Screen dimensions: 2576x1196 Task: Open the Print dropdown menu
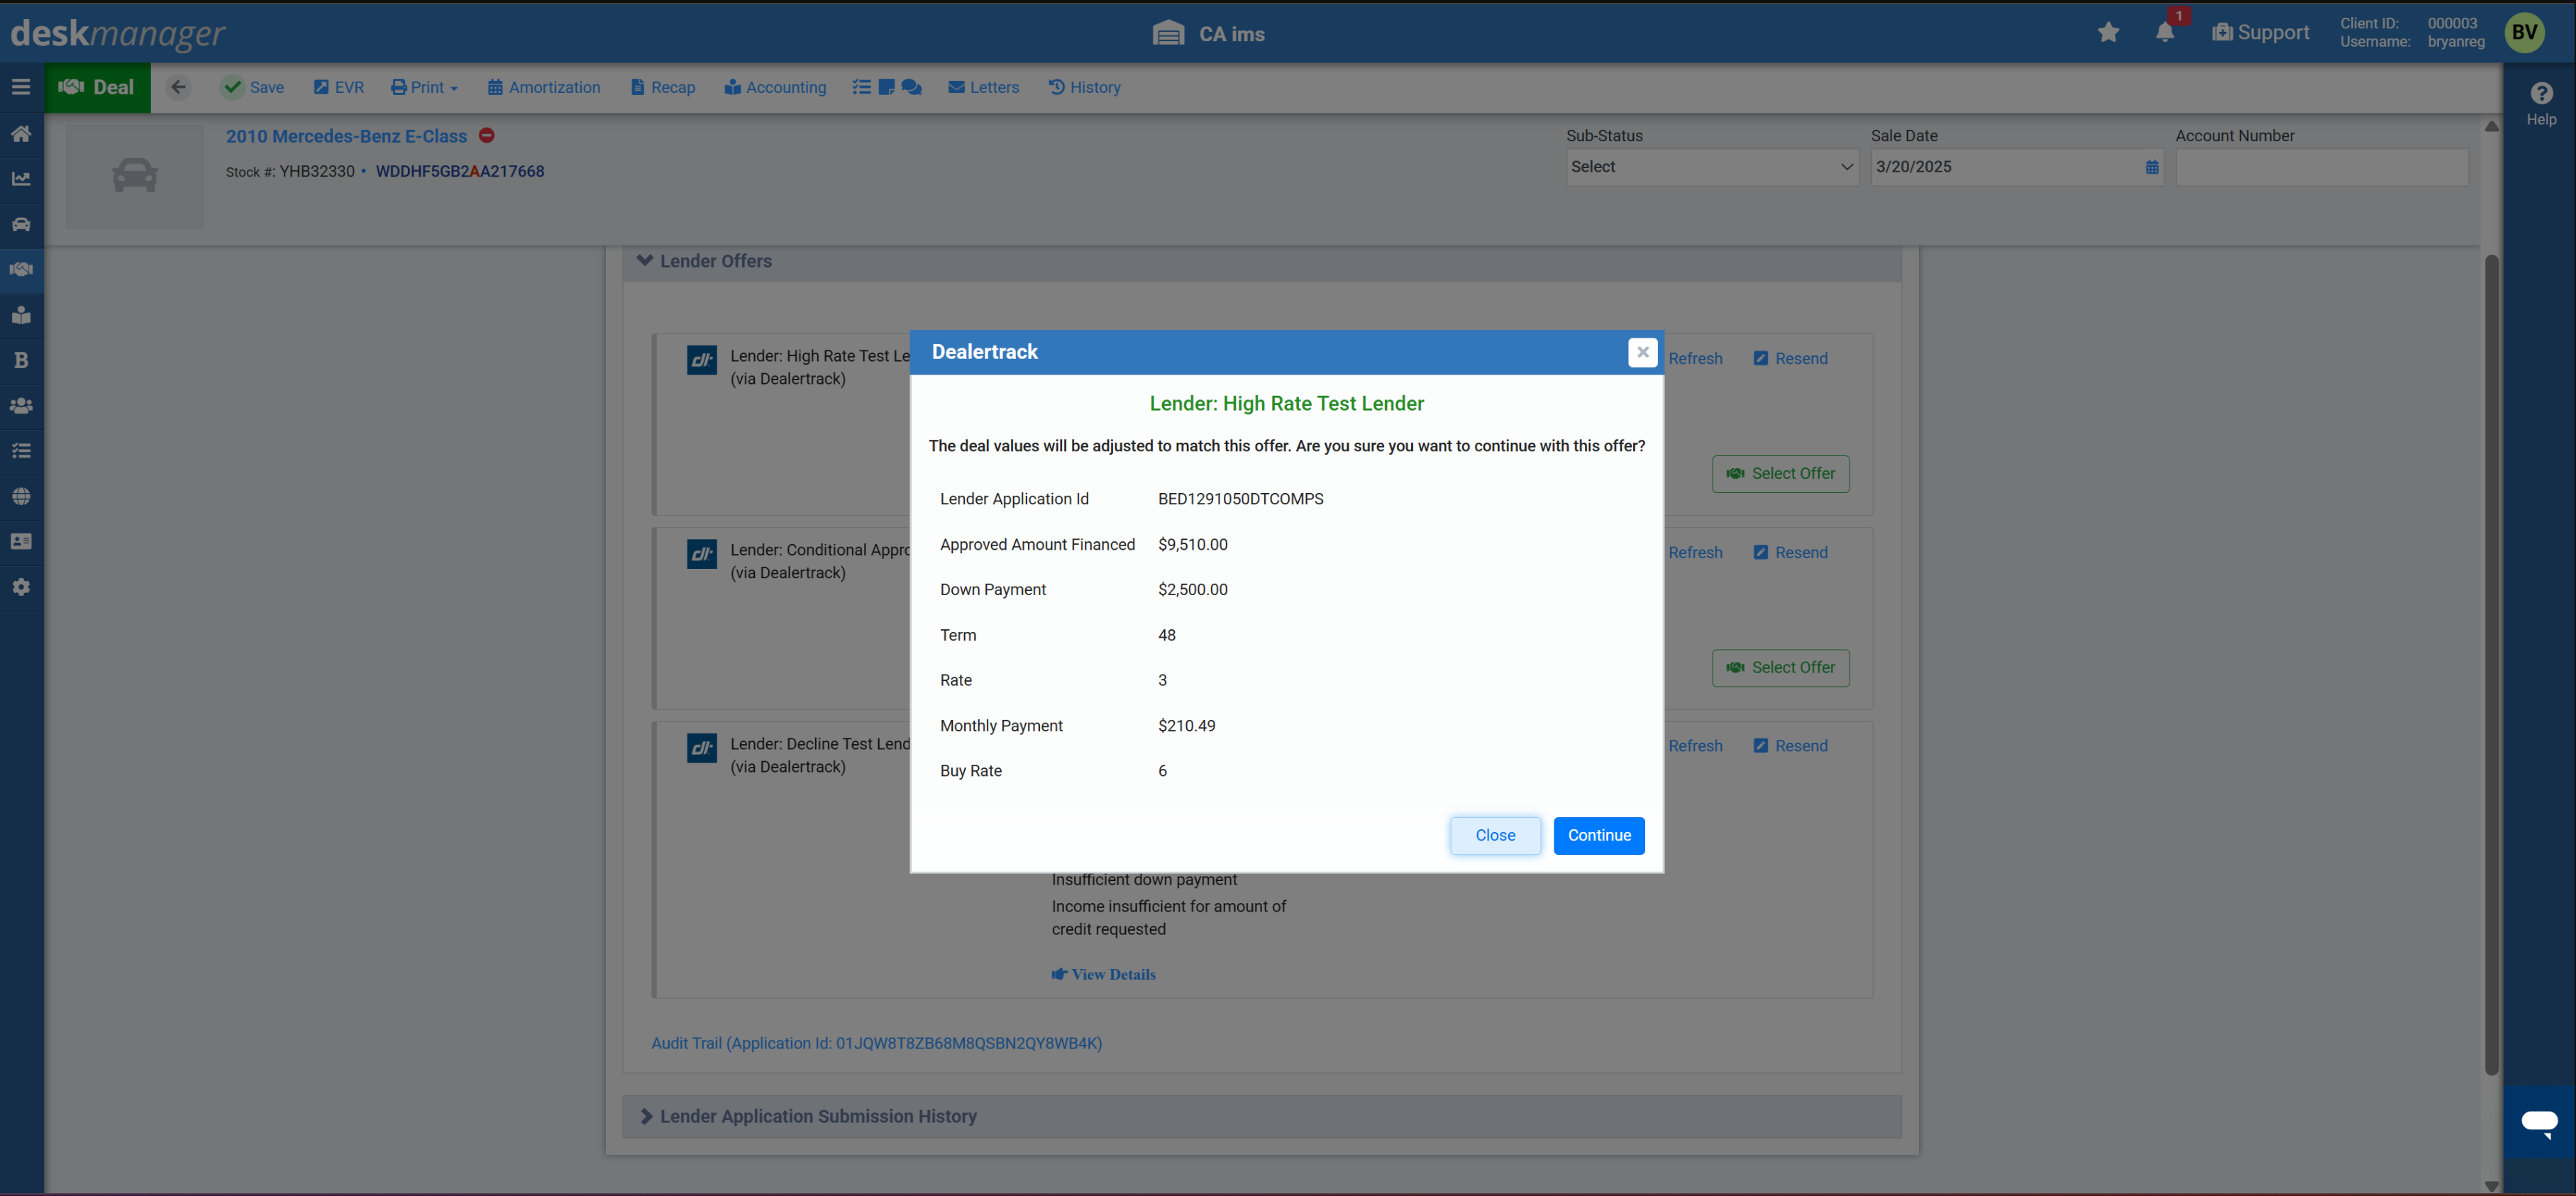[424, 87]
